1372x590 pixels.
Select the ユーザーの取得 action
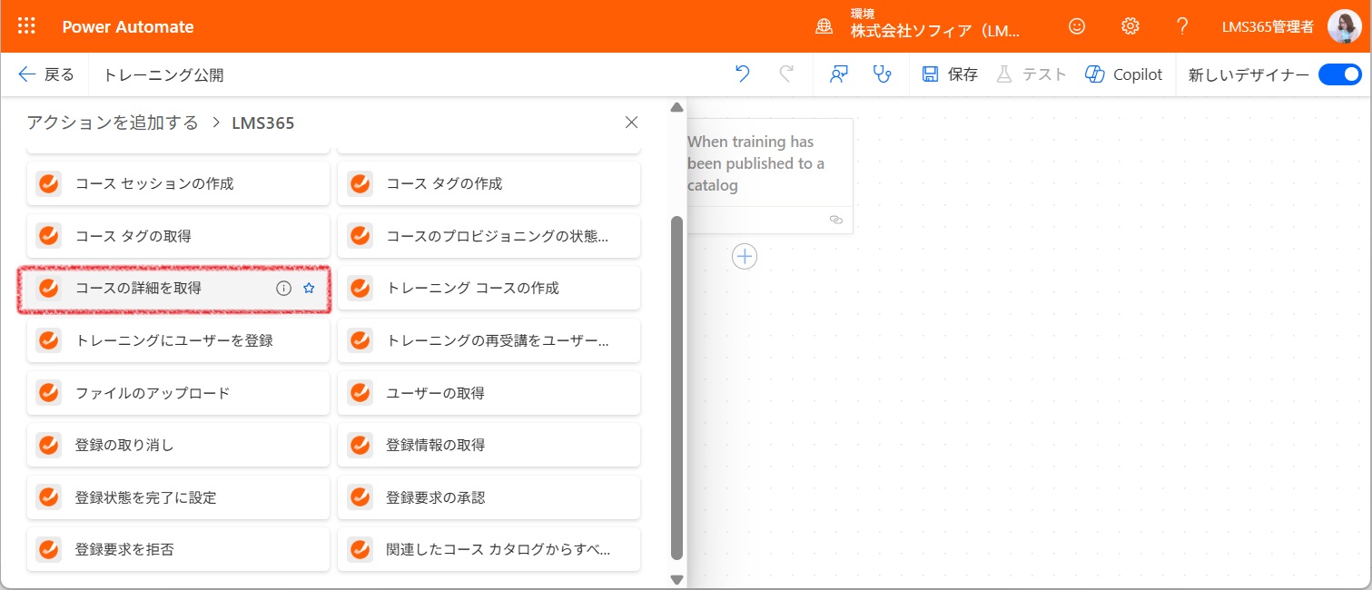click(489, 393)
